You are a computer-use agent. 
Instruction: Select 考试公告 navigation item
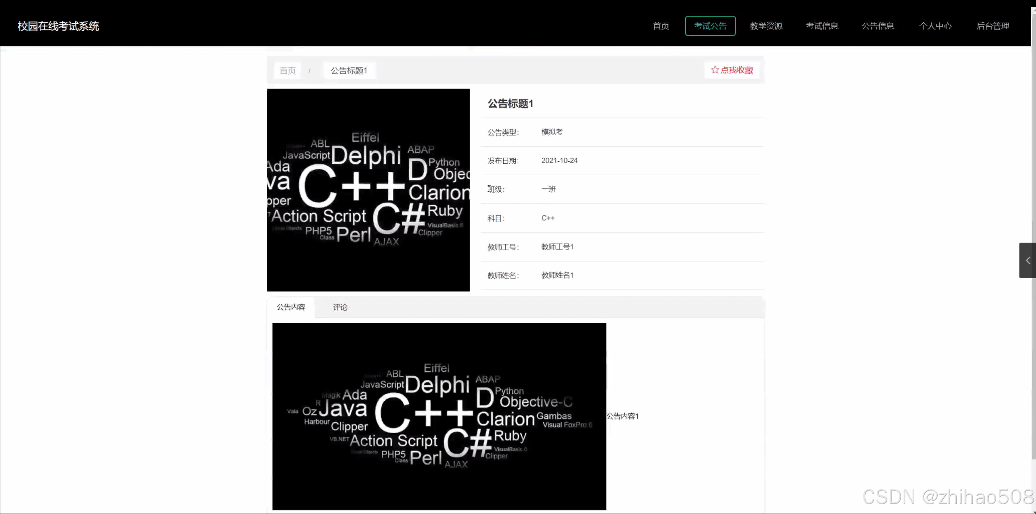point(710,26)
